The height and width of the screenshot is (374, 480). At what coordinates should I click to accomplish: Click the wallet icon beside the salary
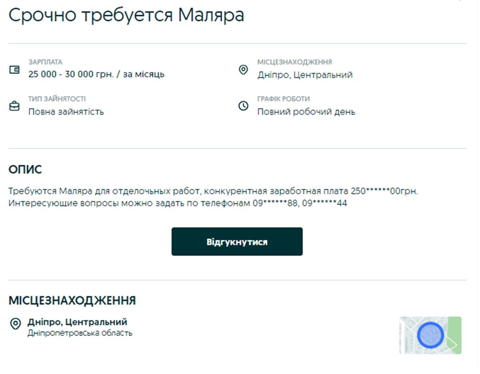[14, 70]
